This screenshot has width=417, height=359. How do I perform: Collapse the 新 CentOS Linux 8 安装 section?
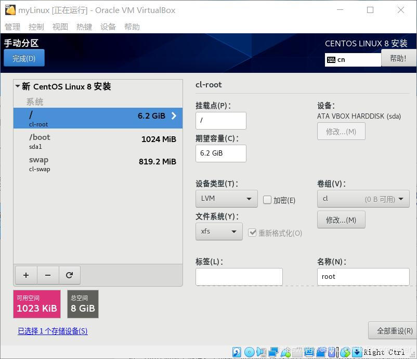(18, 86)
